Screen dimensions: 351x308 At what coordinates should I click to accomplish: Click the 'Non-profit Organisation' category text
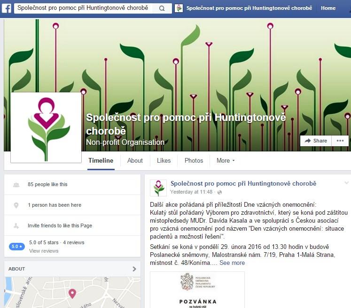[x=125, y=142]
